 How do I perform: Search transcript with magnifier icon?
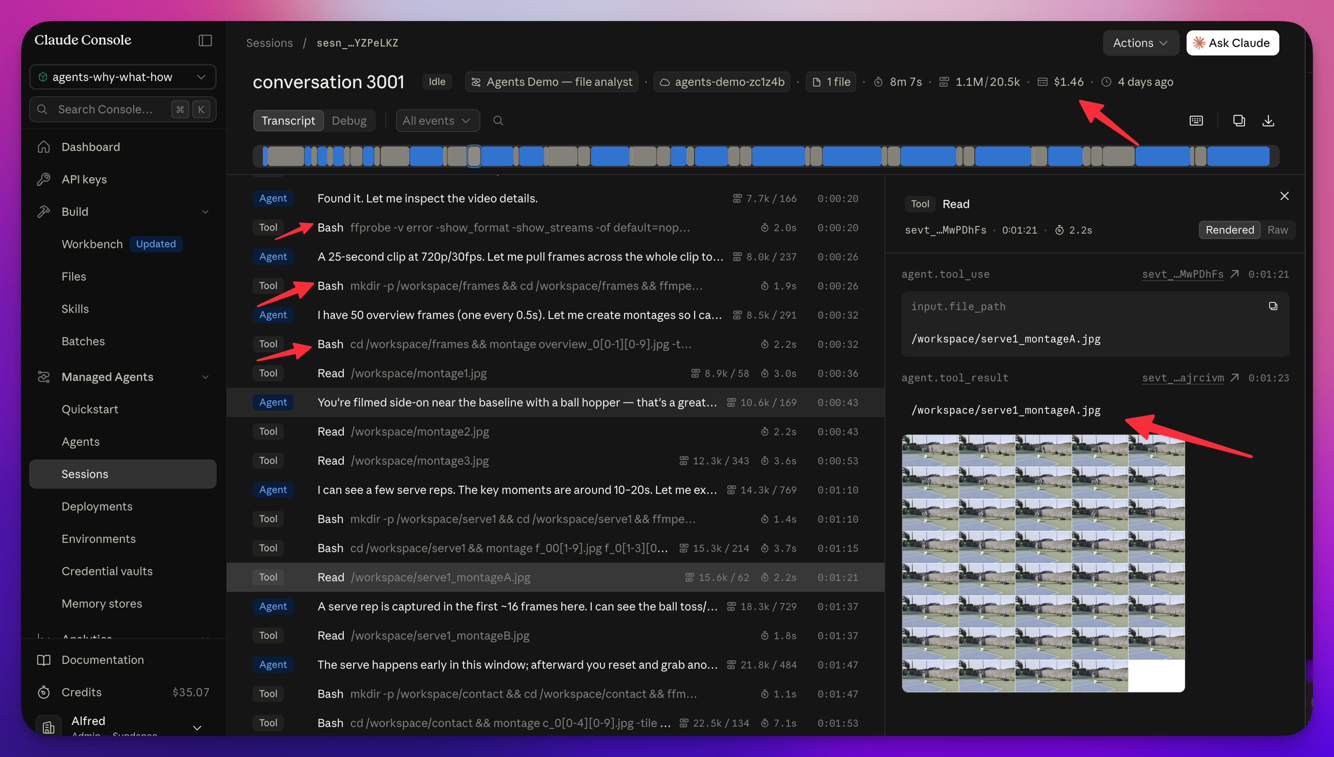click(498, 121)
